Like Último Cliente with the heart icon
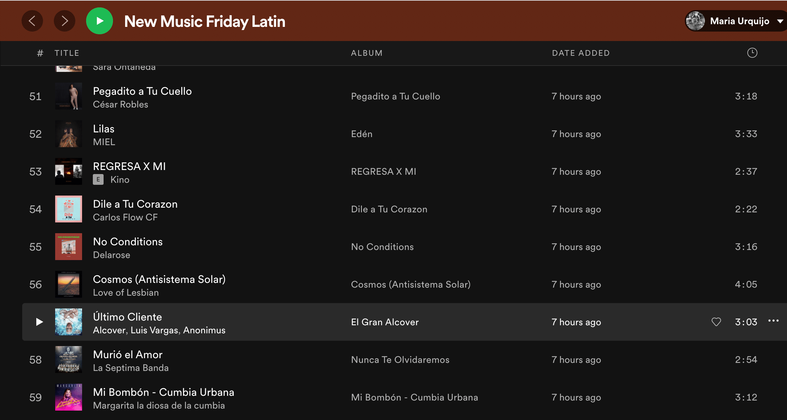 (716, 322)
